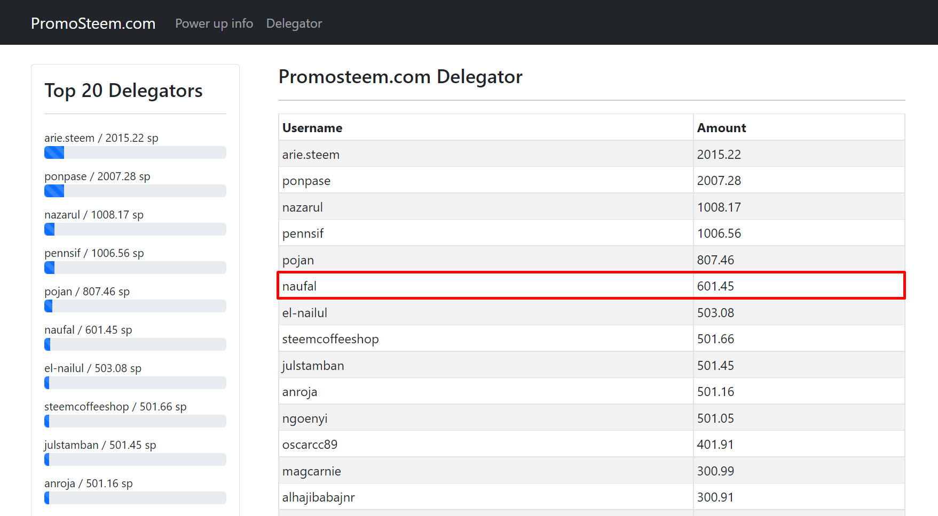The width and height of the screenshot is (938, 516).
Task: Select the Username column header
Action: pyautogui.click(x=486, y=127)
